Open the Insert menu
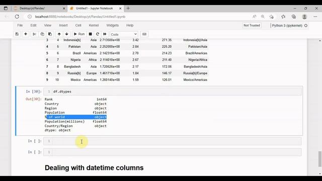 pos(63,26)
